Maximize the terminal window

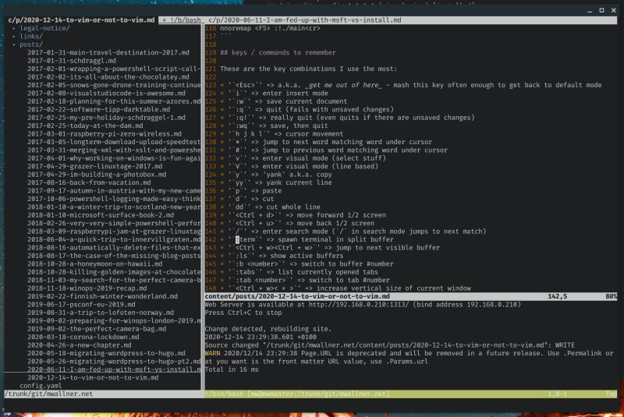(x=601, y=10)
